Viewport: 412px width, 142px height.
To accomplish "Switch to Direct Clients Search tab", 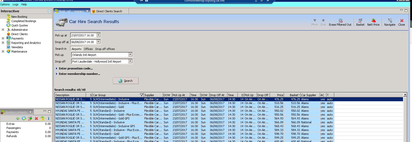I will coord(109,11).
